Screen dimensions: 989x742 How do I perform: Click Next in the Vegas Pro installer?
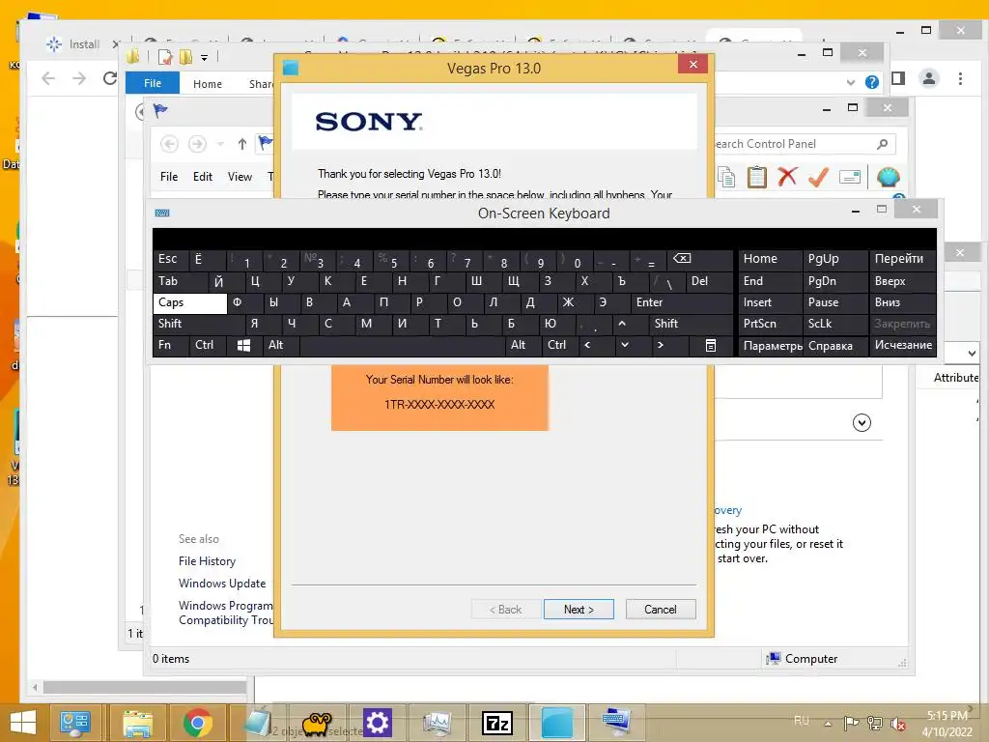(579, 609)
